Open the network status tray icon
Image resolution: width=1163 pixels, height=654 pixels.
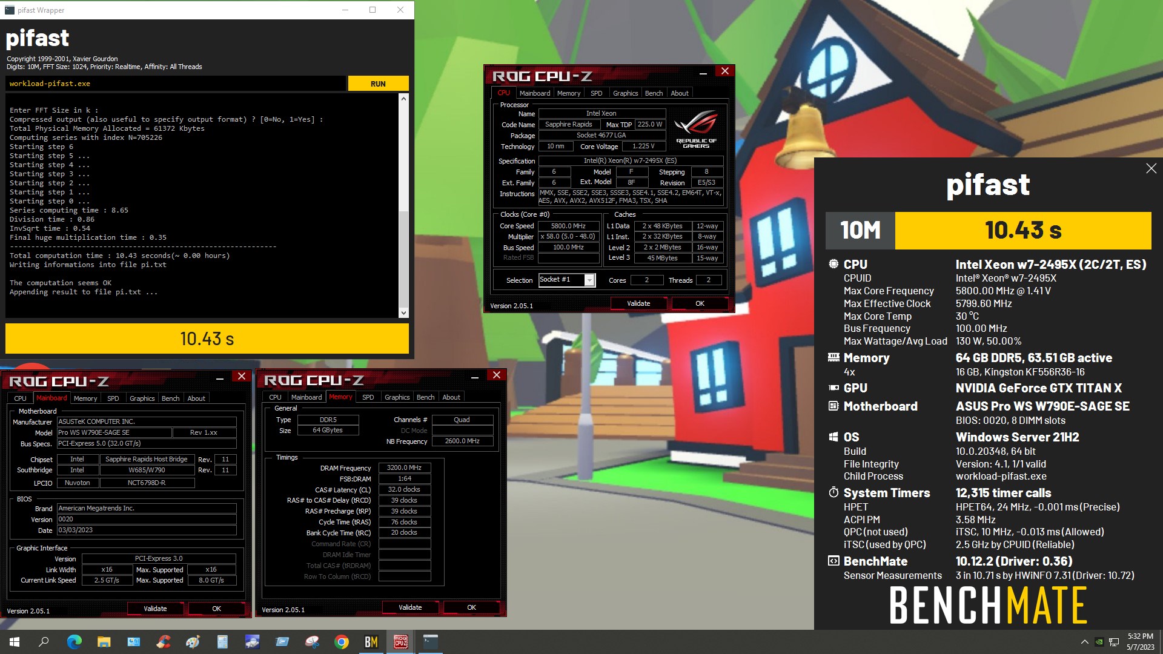[1113, 642]
